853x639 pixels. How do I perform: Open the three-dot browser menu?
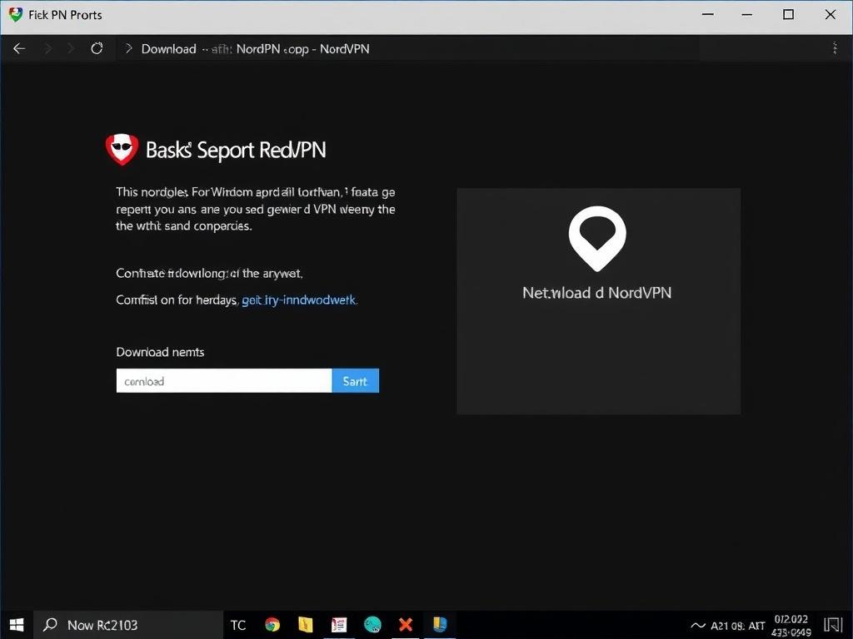coord(835,48)
